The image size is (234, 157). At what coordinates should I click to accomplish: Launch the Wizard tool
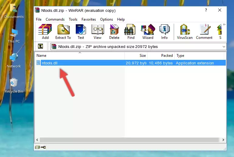pyautogui.click(x=148, y=32)
